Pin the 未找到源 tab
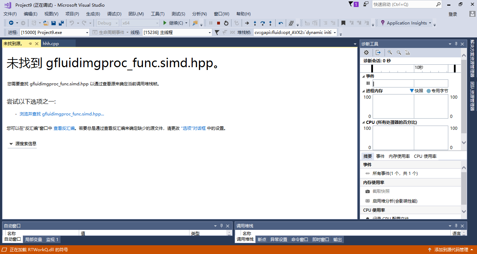The height and width of the screenshot is (254, 477). 30,43
